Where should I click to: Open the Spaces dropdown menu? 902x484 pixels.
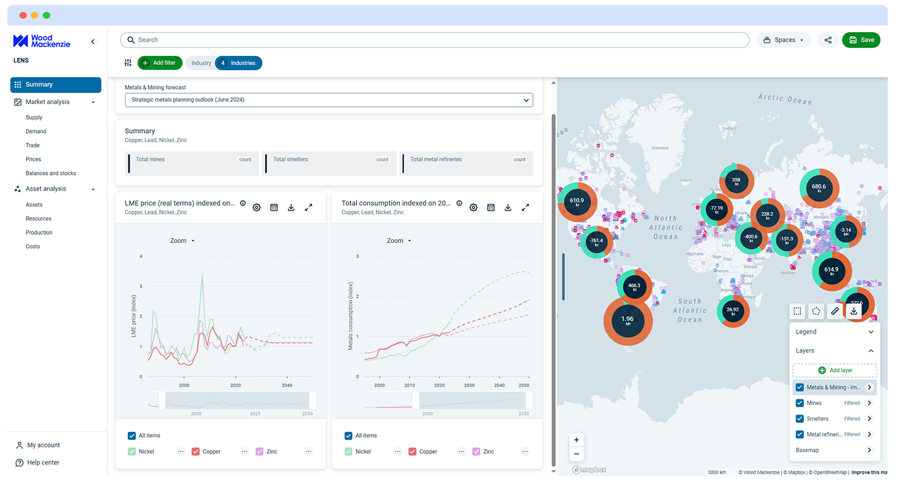point(784,40)
